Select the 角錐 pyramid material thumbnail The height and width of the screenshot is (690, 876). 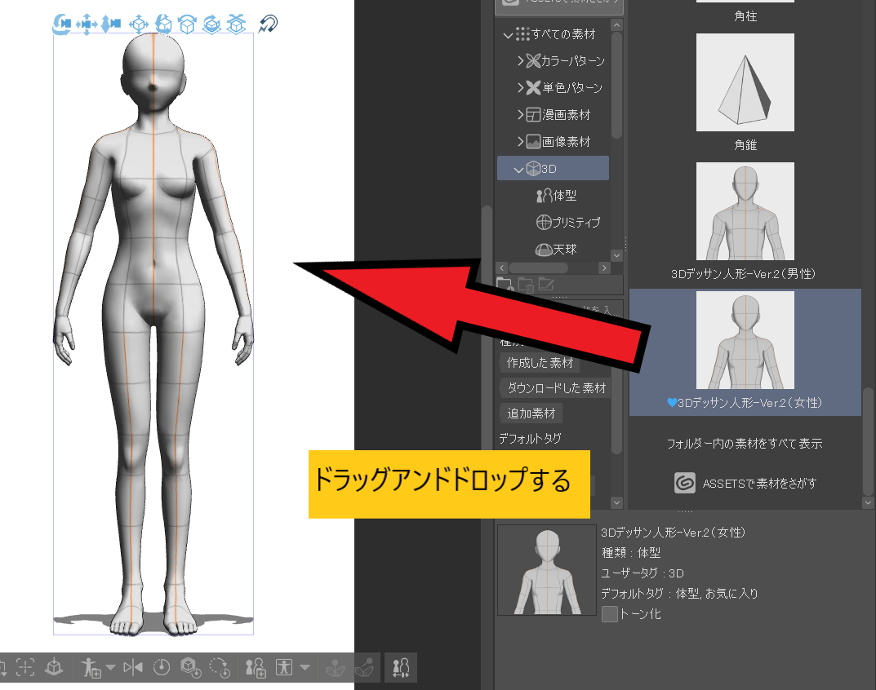coord(744,82)
